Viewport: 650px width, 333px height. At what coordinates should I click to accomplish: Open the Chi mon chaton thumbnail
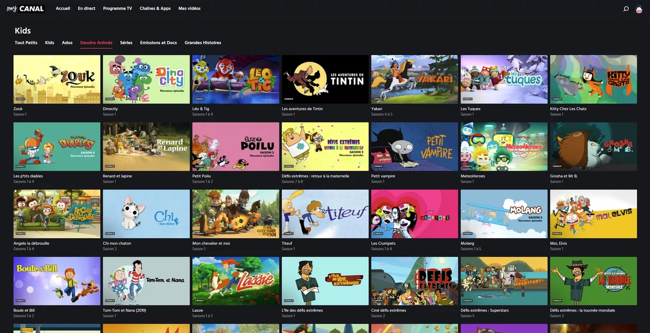(146, 214)
